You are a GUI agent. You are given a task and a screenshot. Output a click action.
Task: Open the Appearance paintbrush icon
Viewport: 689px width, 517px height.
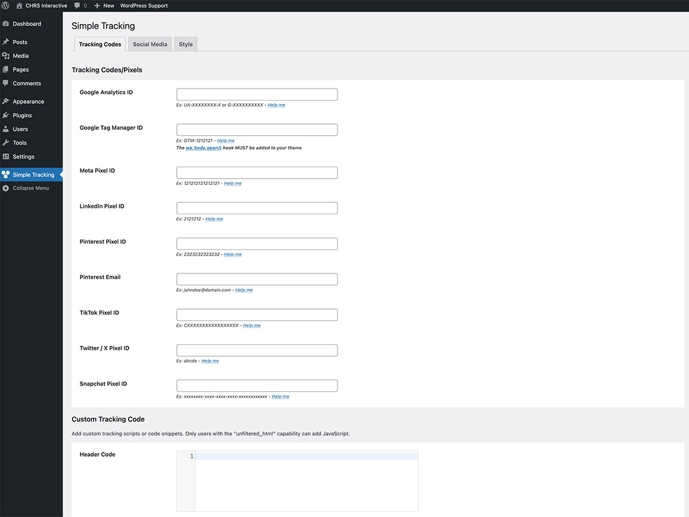[x=6, y=102]
